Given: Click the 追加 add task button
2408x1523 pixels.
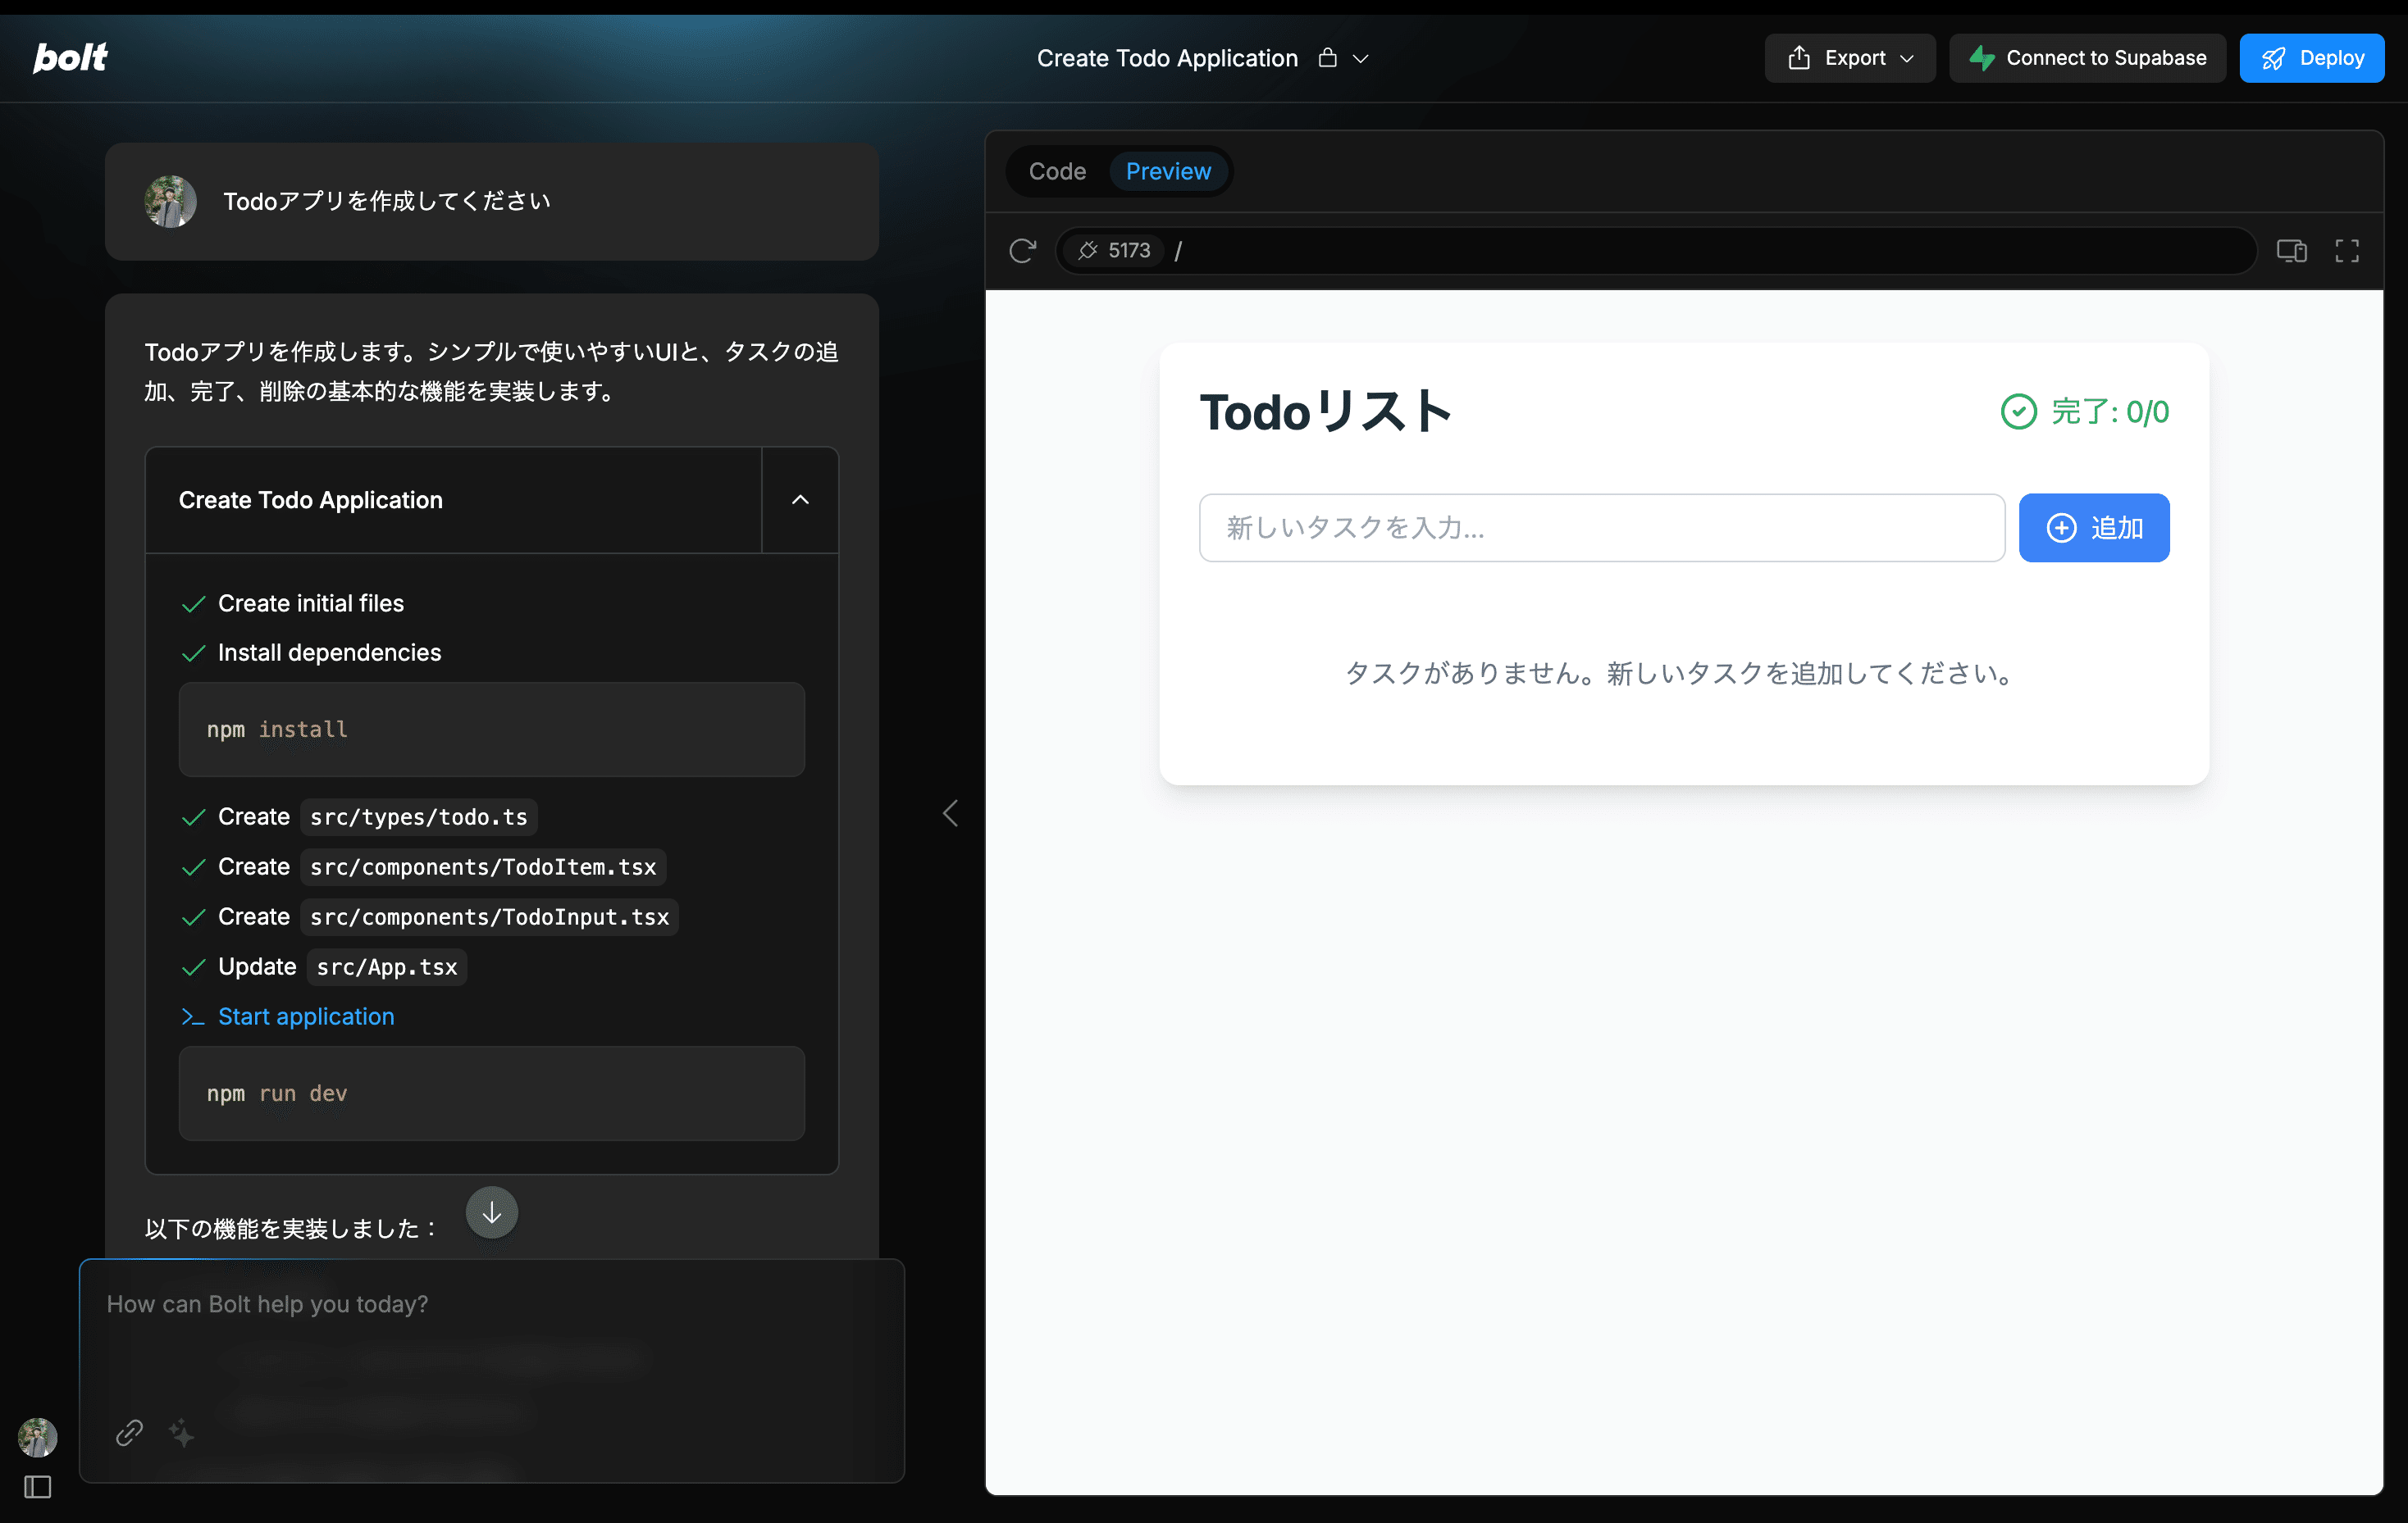Looking at the screenshot, I should point(2093,528).
